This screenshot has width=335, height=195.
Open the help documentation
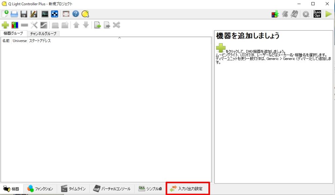76,14
